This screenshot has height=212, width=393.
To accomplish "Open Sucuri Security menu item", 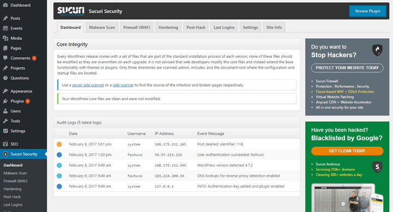I will (x=24, y=154).
